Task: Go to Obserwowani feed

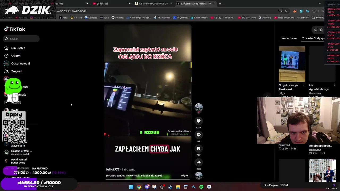Action: tap(17, 64)
